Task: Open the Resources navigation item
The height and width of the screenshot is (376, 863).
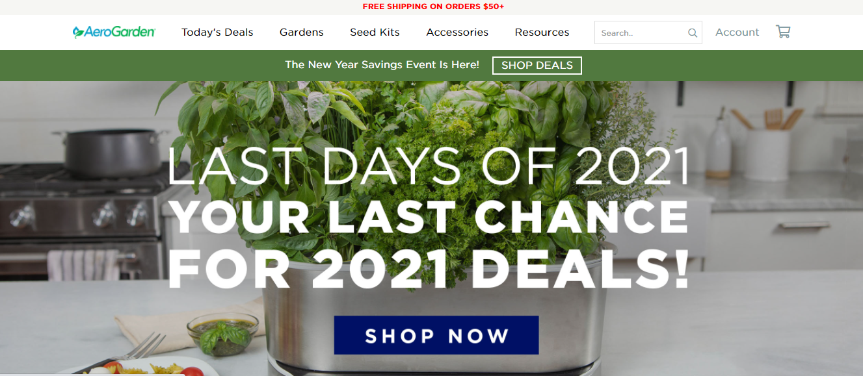Action: point(542,32)
